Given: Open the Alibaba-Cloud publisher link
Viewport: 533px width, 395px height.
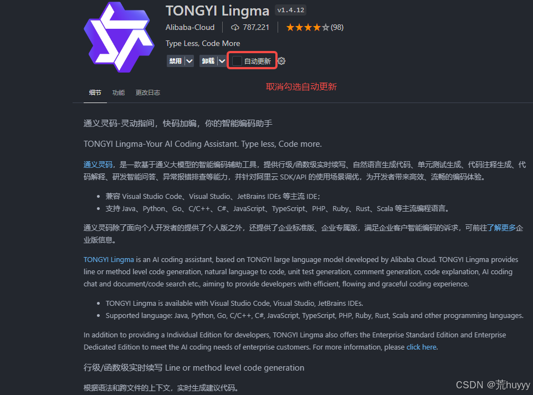Looking at the screenshot, I should [190, 28].
